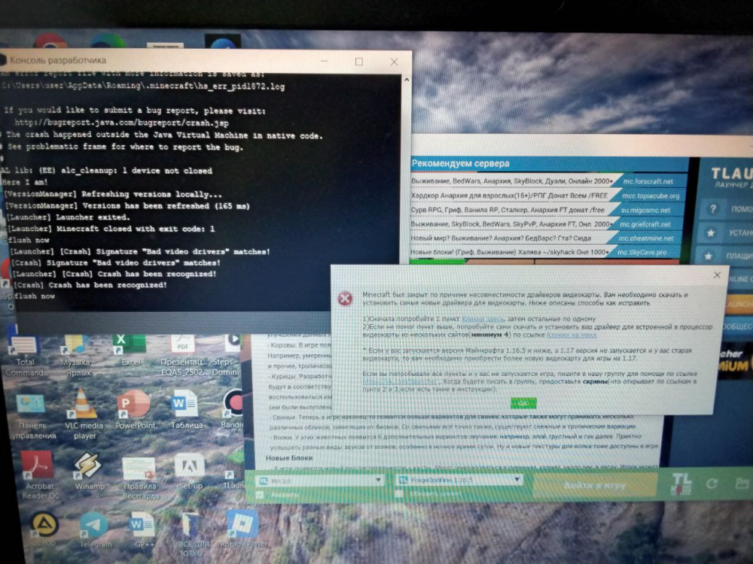
Task: Open Total Commander desktop shortcut
Action: click(24, 356)
